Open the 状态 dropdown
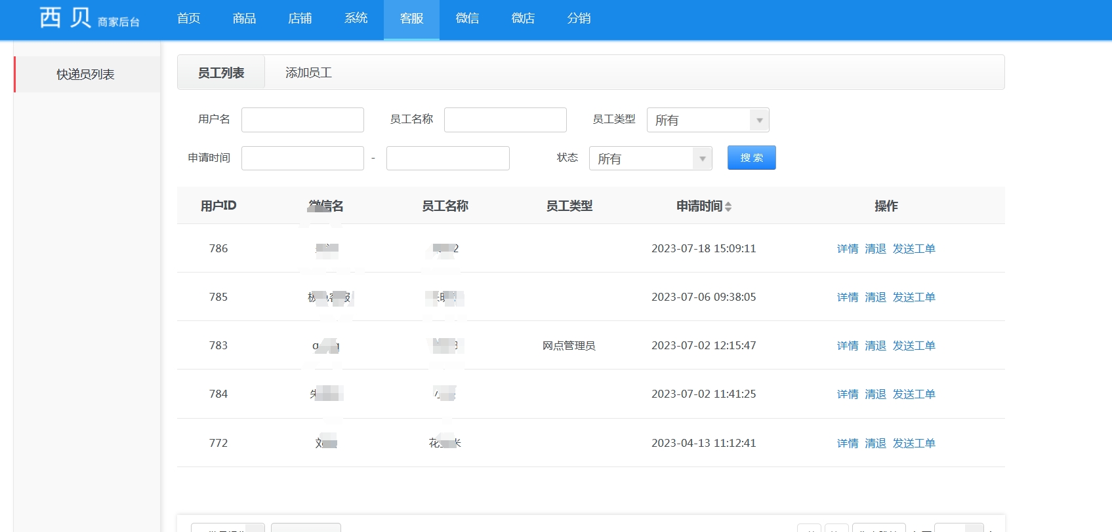 651,158
